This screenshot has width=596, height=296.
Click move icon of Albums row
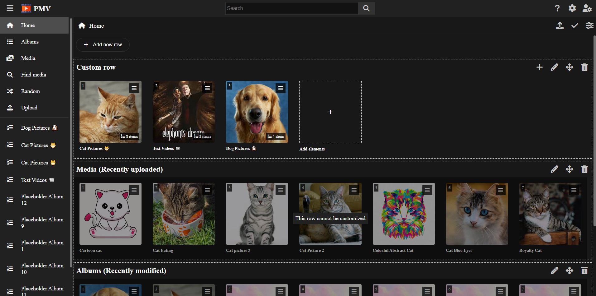click(x=570, y=271)
